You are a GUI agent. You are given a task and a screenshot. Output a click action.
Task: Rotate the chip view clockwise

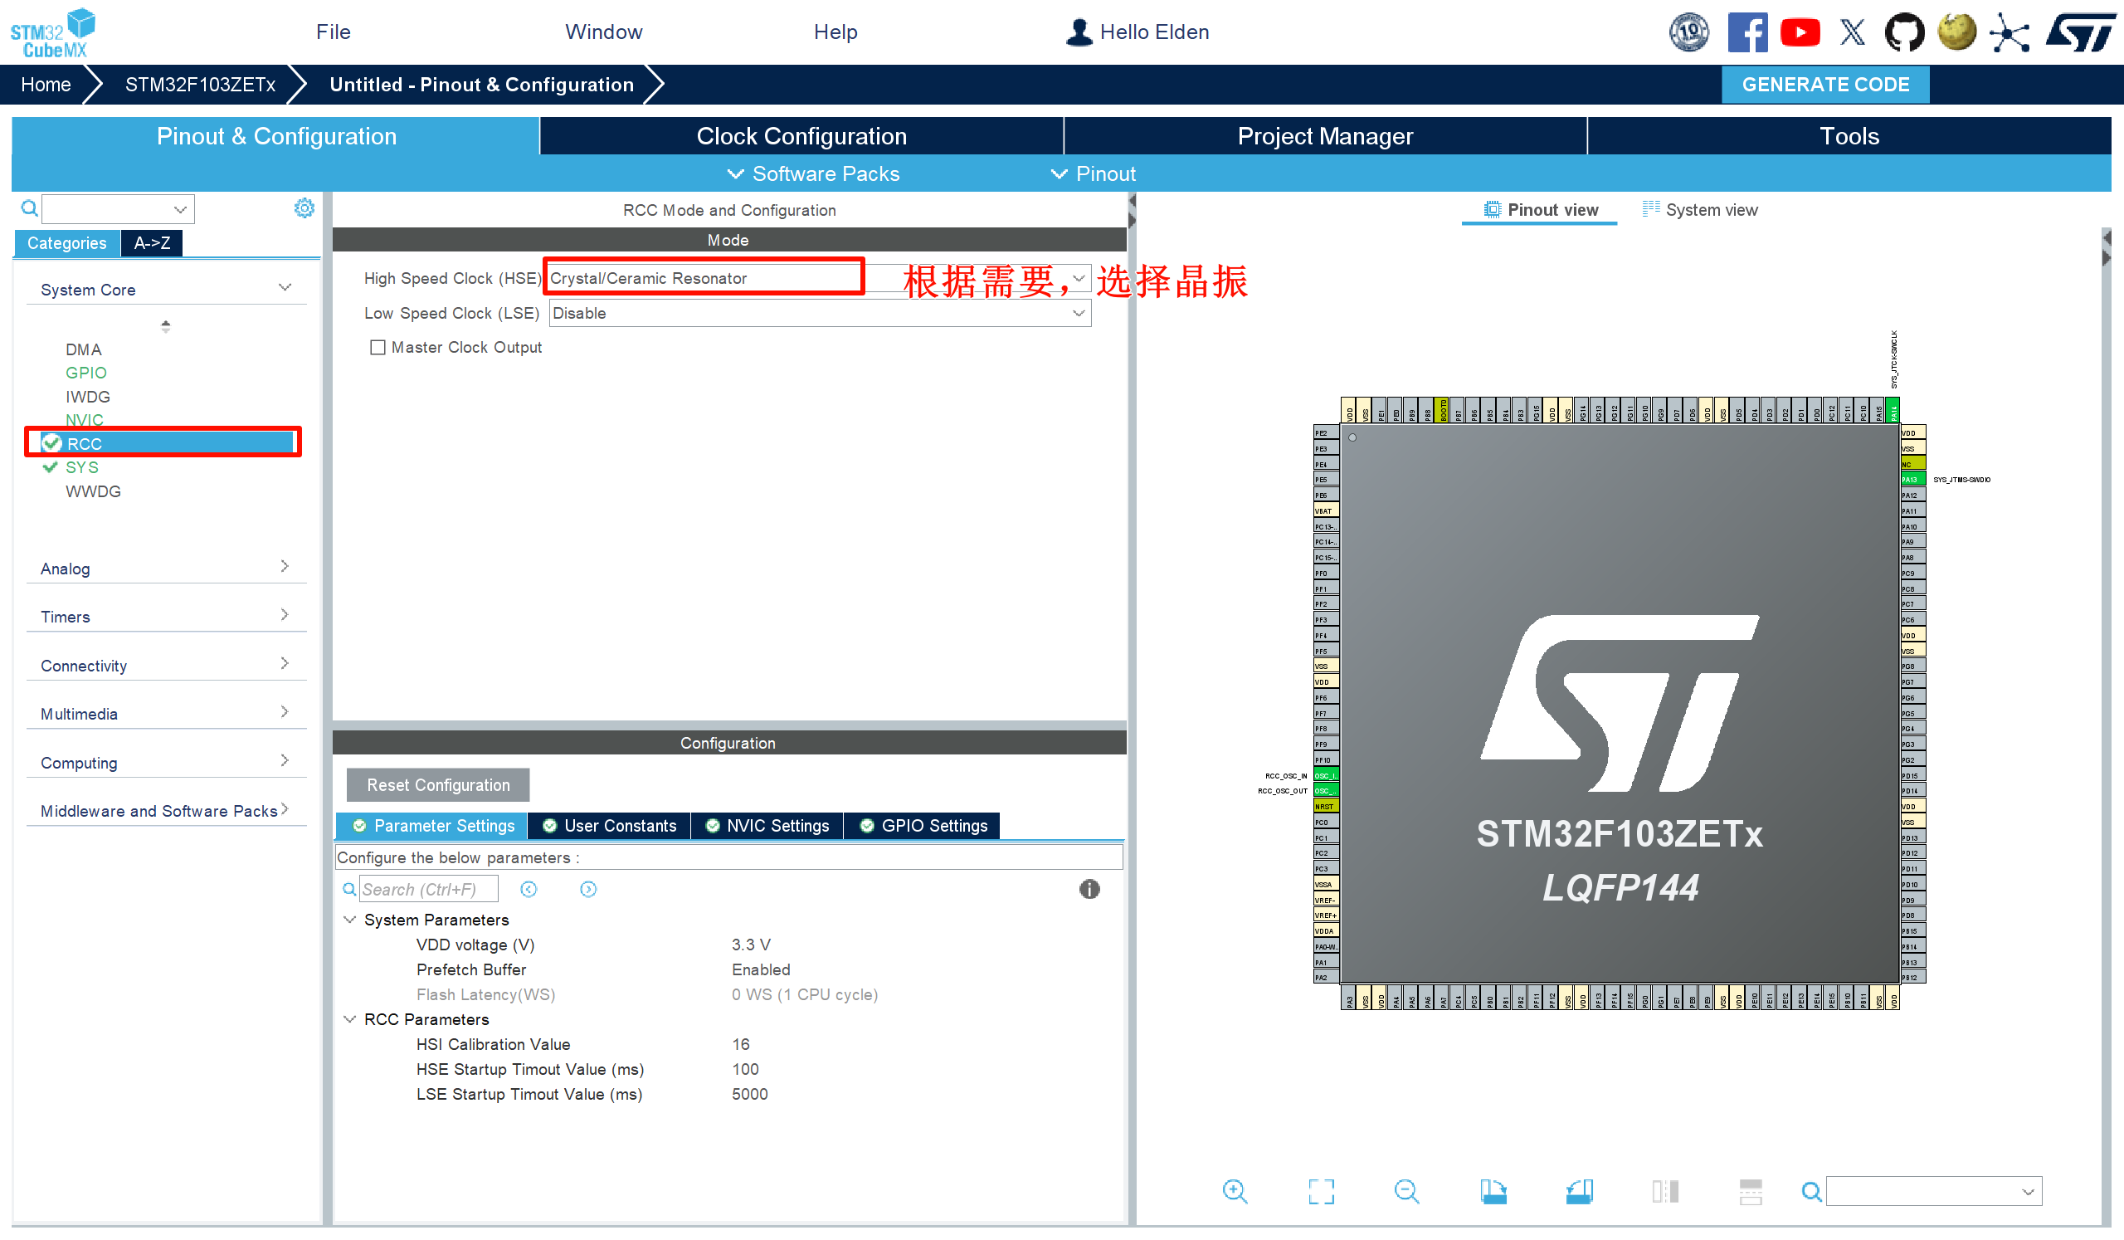click(x=1493, y=1191)
